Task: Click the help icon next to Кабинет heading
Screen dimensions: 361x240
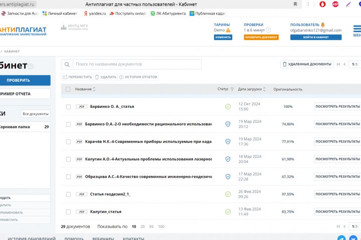Action: [x=31, y=66]
